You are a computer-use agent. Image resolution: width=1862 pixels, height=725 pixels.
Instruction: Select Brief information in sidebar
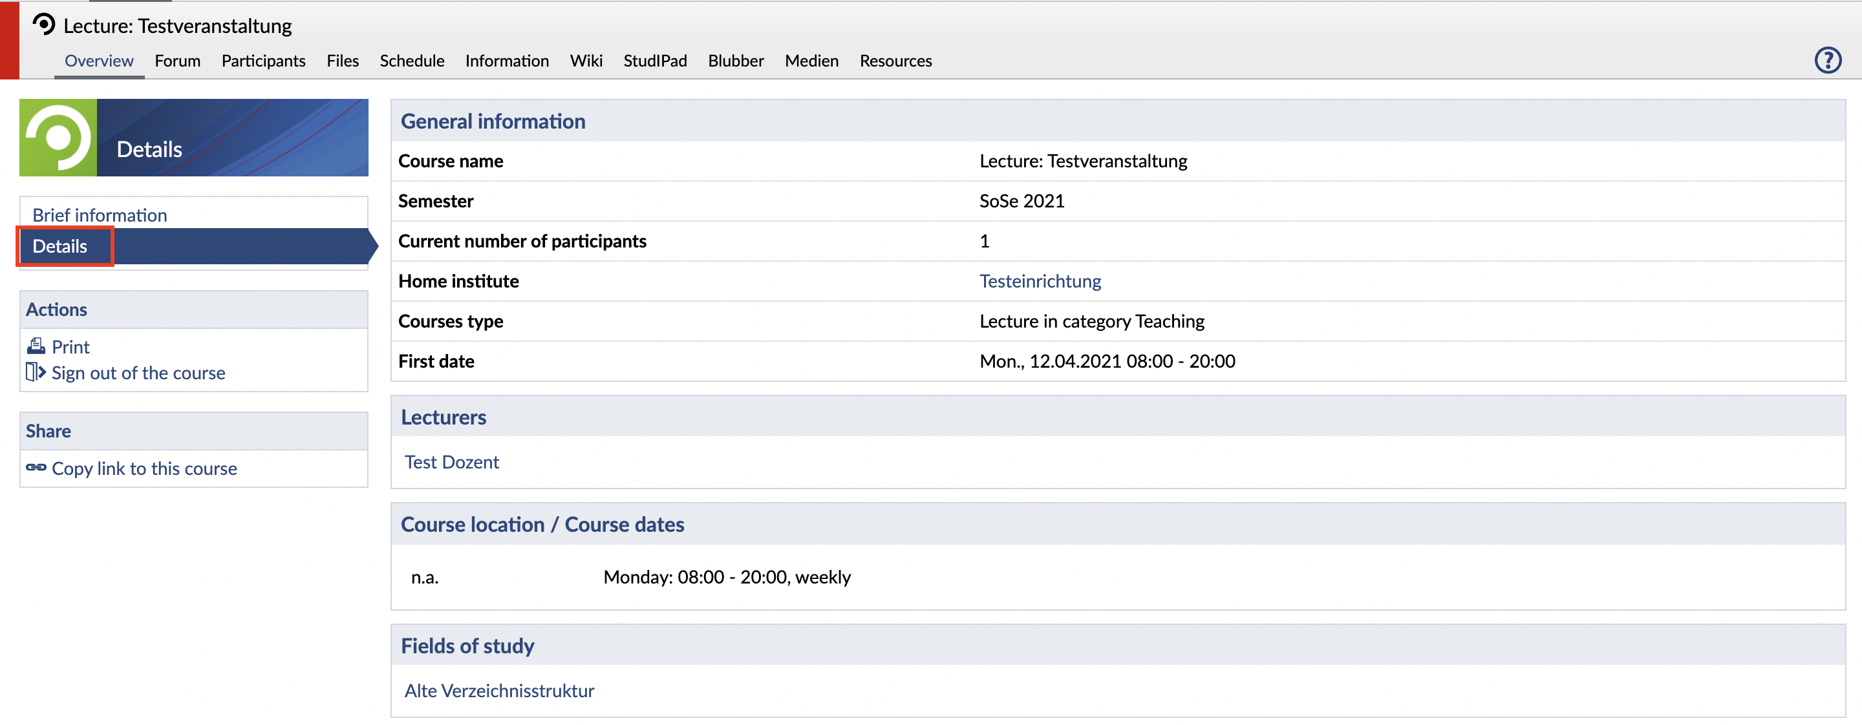100,215
